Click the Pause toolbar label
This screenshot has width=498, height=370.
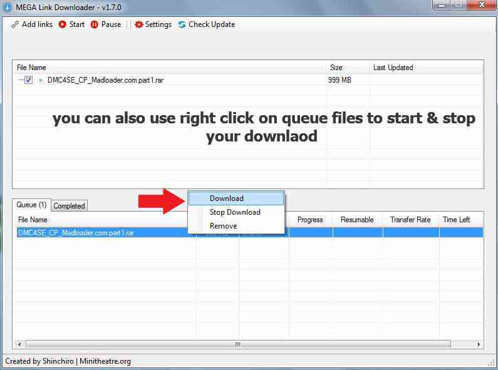click(x=111, y=24)
